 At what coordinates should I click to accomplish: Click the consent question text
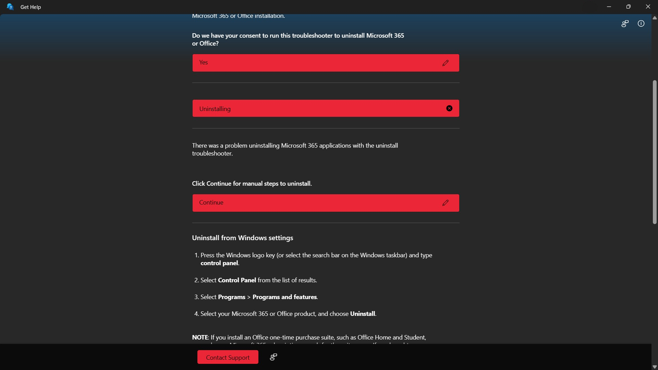tap(298, 39)
